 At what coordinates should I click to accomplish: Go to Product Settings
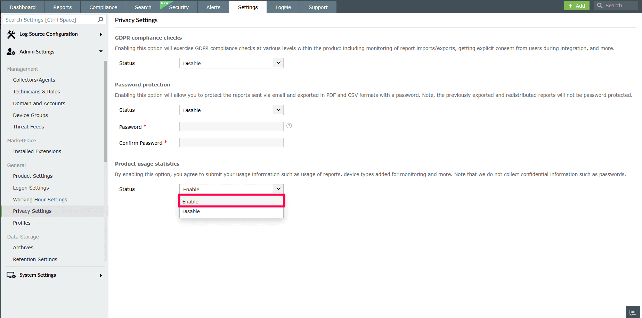[33, 176]
